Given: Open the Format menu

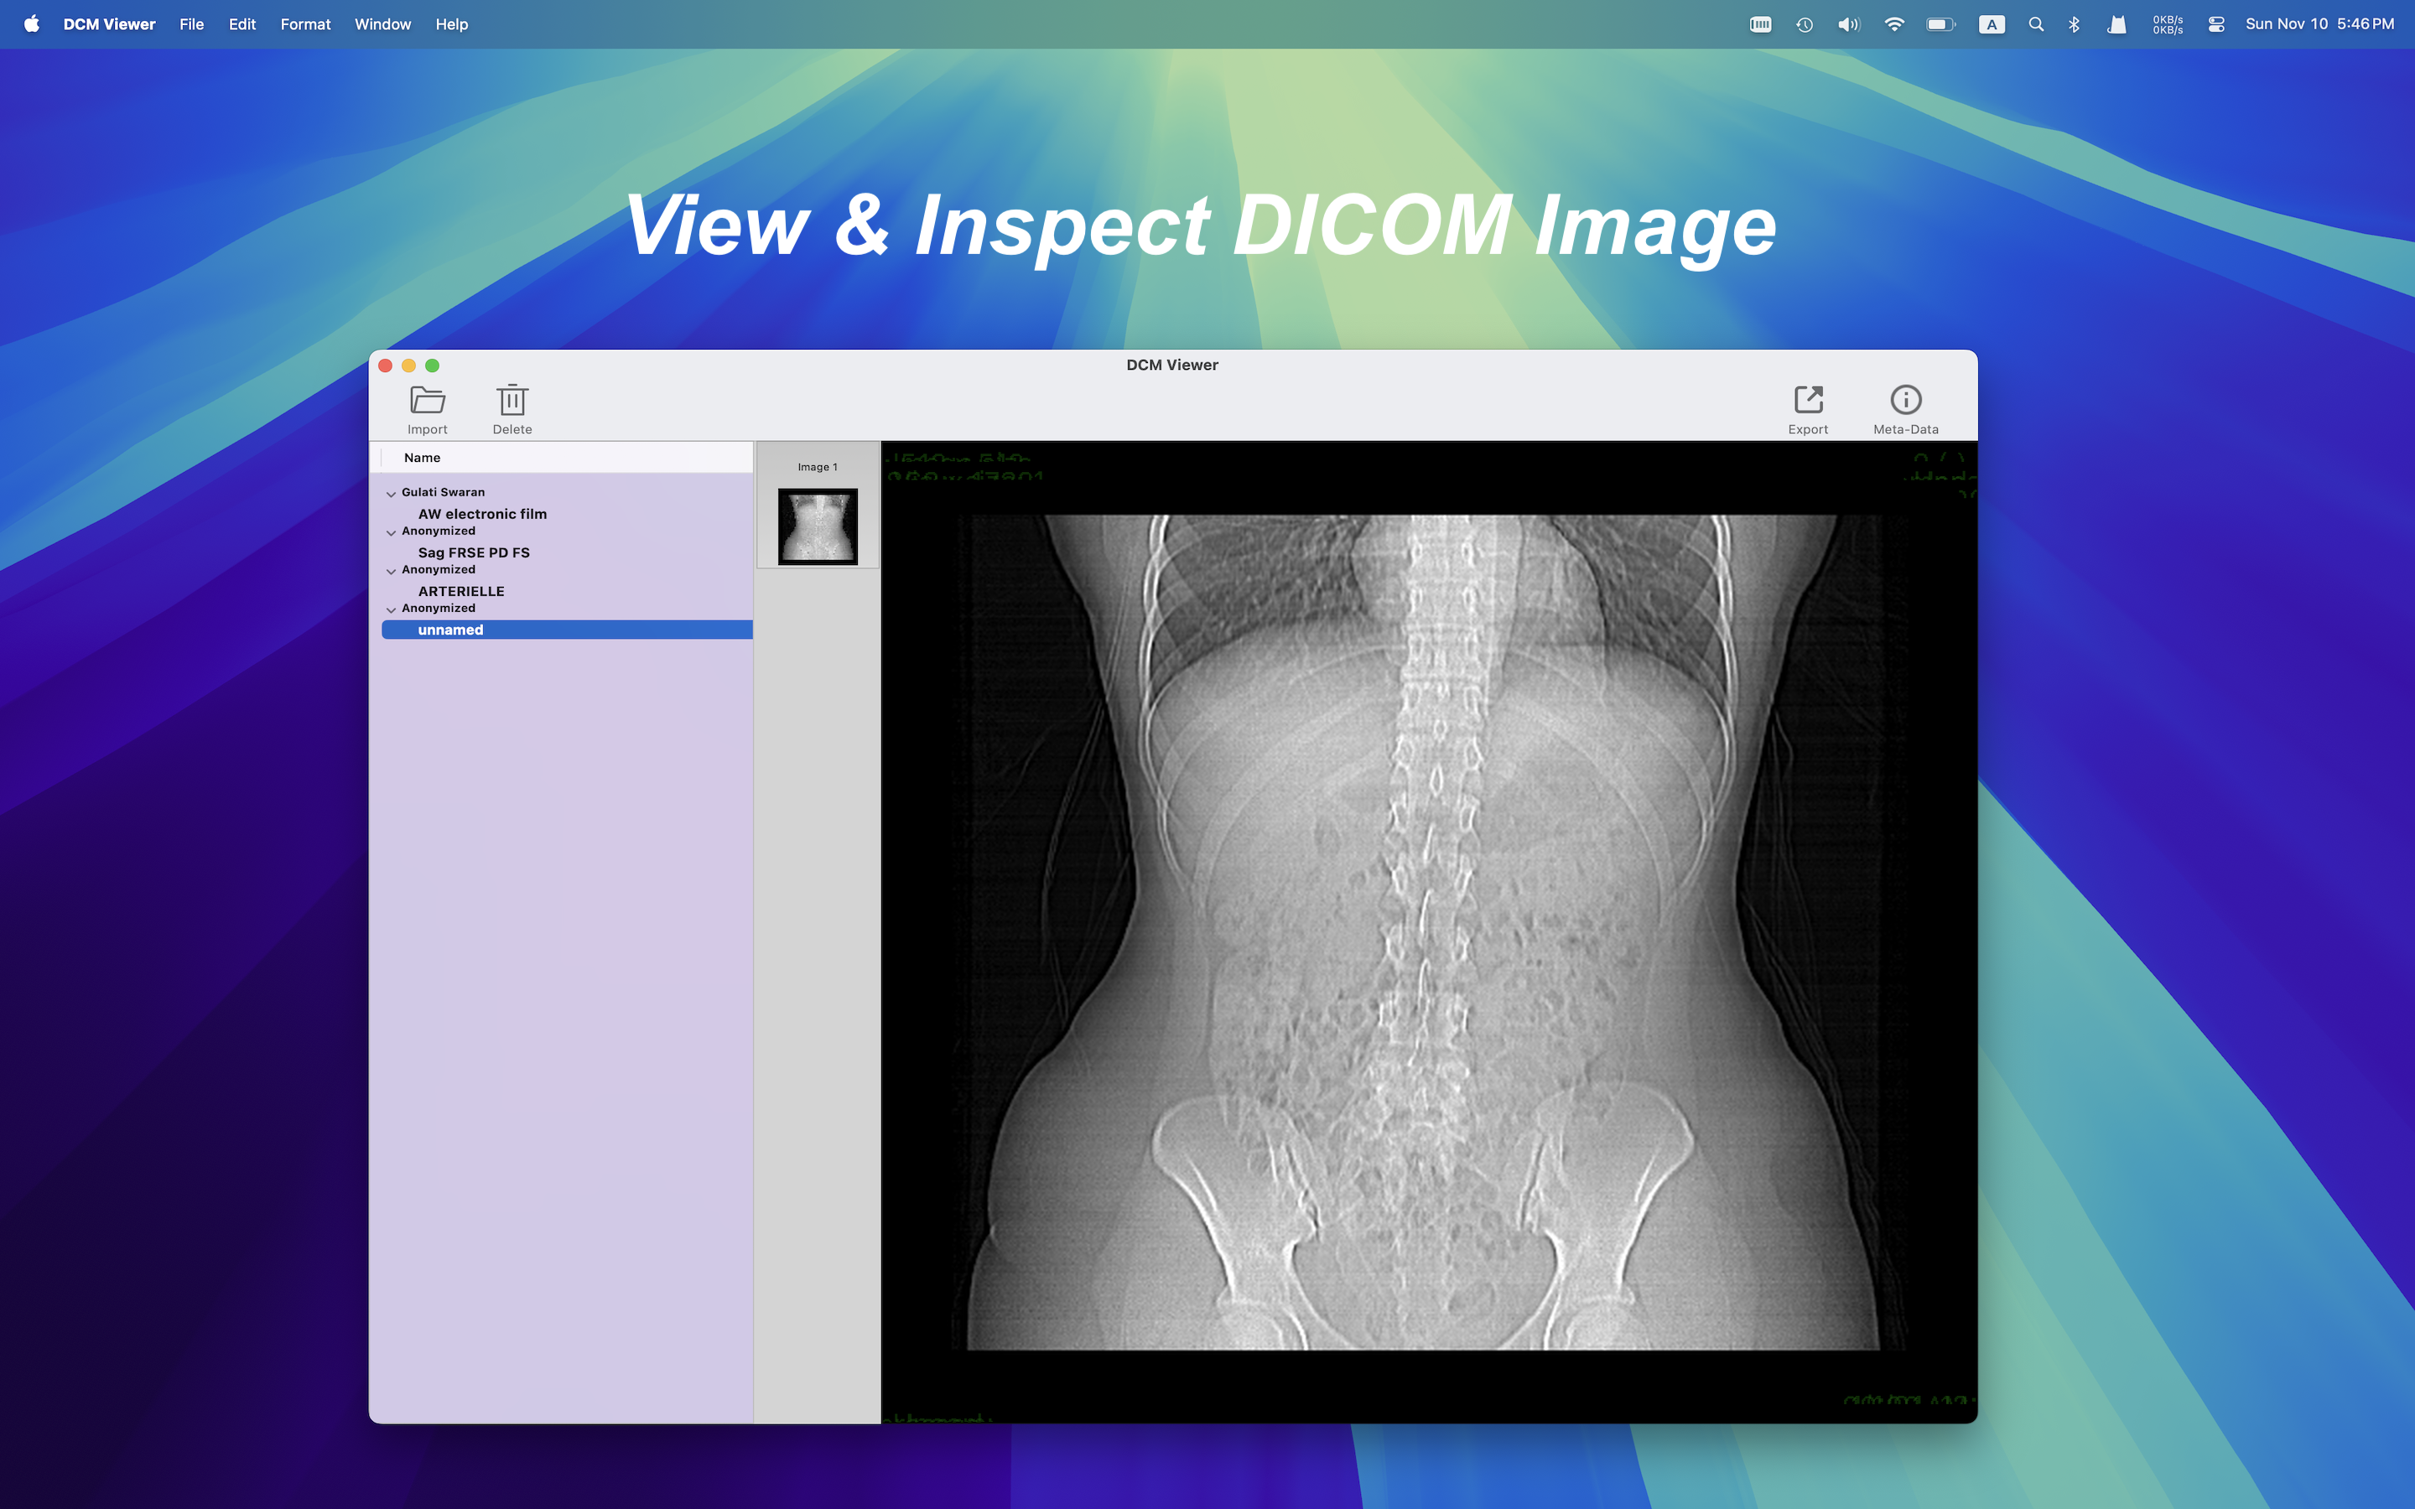Looking at the screenshot, I should (x=305, y=24).
